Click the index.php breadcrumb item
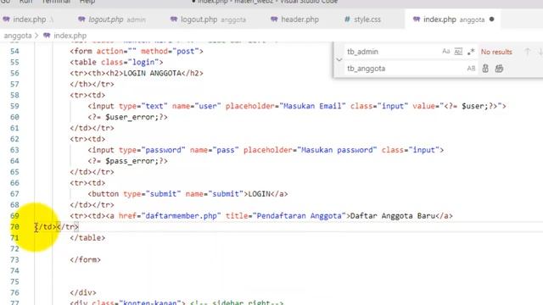This screenshot has width=543, height=305. pos(70,36)
